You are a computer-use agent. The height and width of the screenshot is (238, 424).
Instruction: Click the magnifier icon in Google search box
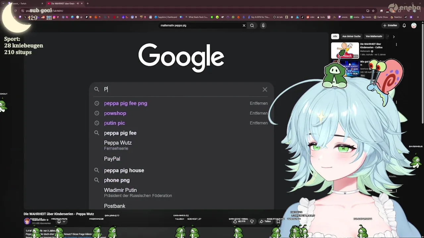[x=97, y=89]
